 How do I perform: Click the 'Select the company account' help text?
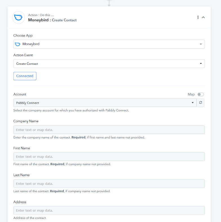tap(71, 110)
